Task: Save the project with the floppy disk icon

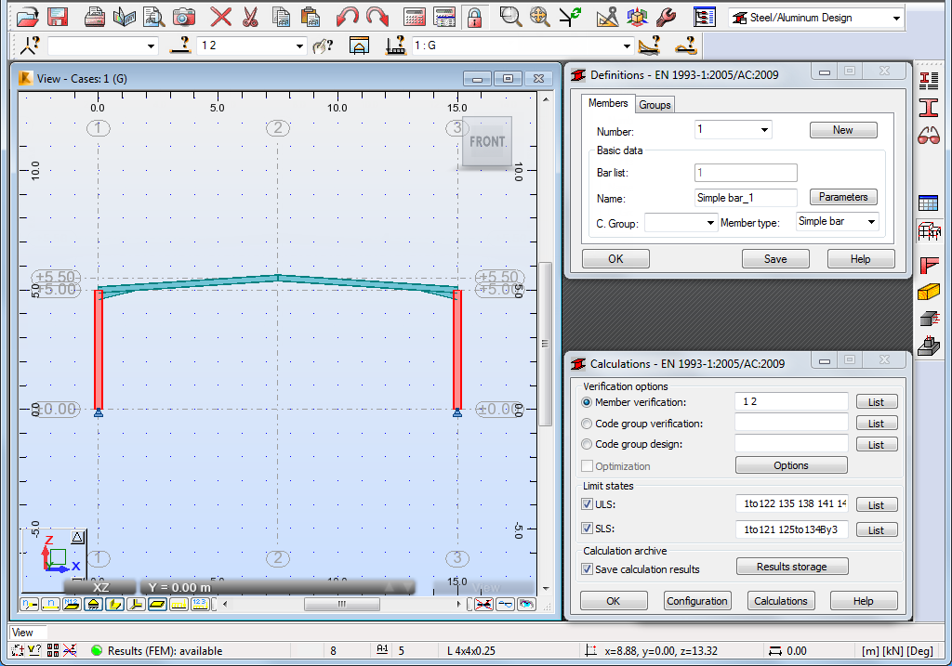Action: 57,17
